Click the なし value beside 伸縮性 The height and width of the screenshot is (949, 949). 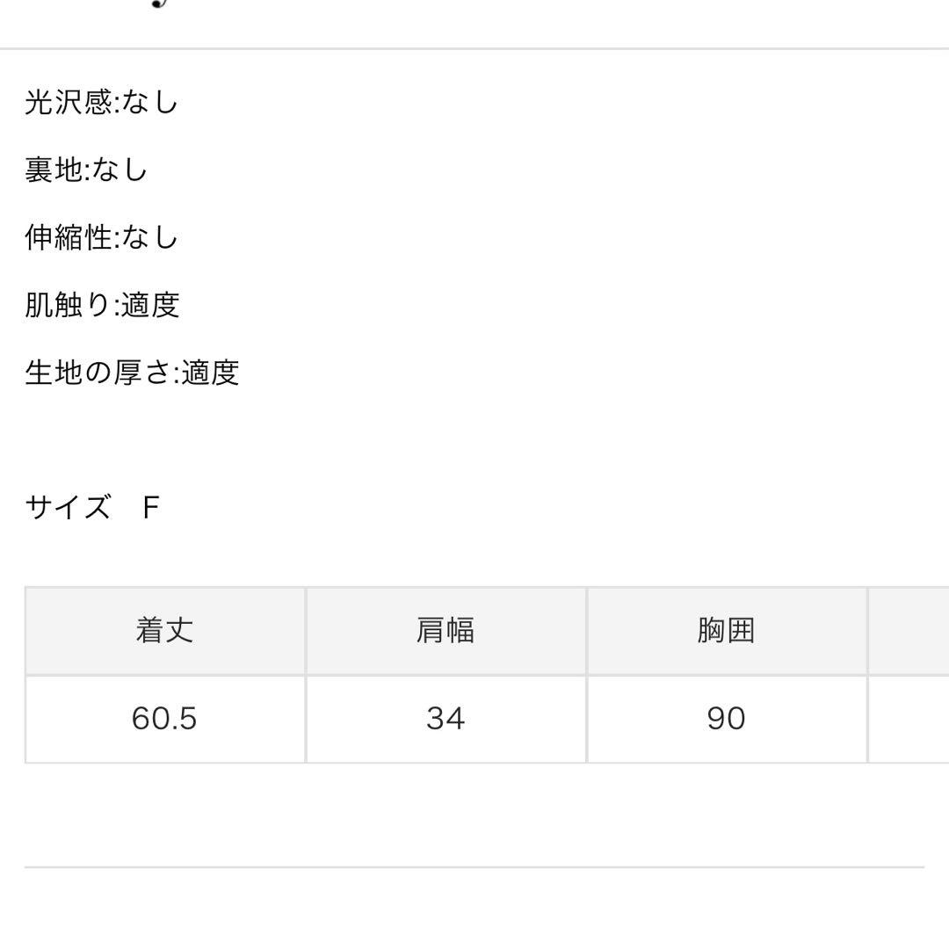(x=149, y=238)
